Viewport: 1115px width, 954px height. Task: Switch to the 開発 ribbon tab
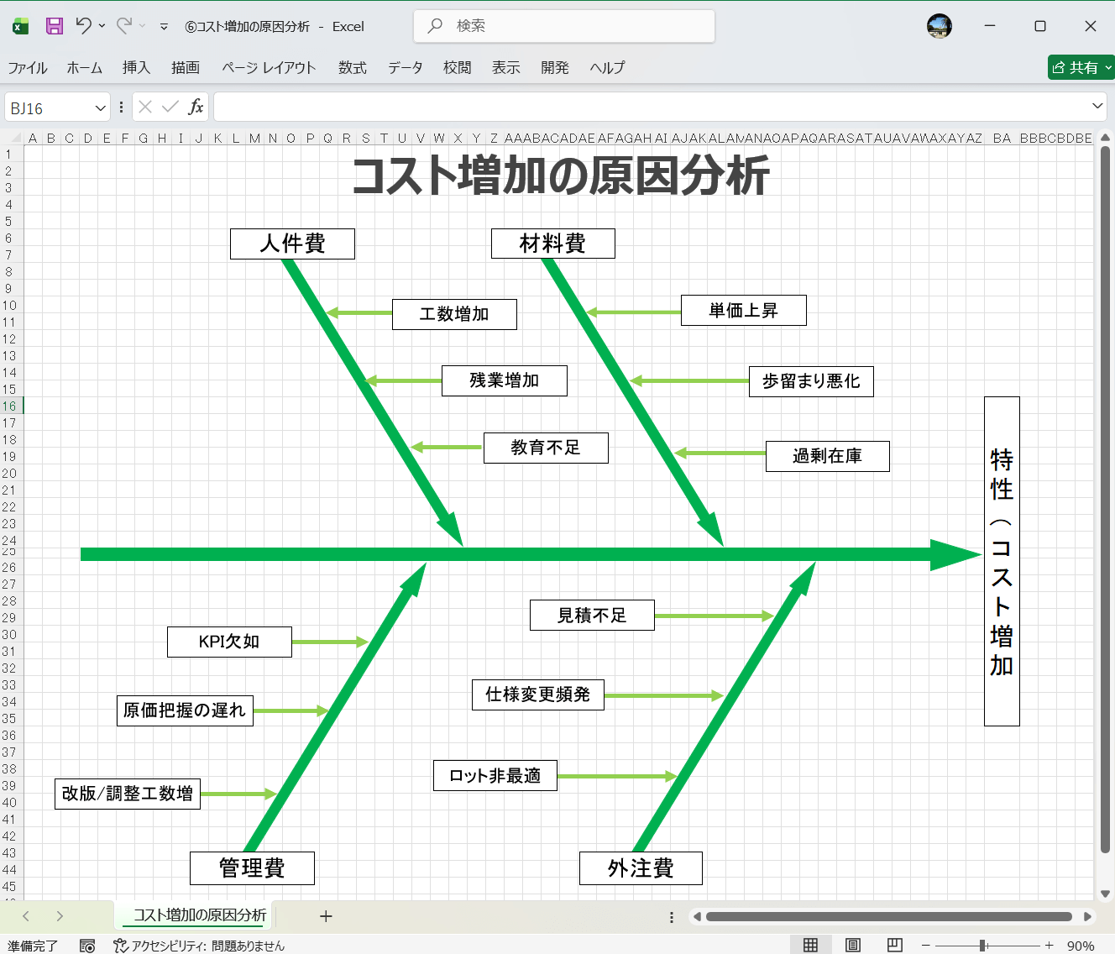pos(554,68)
